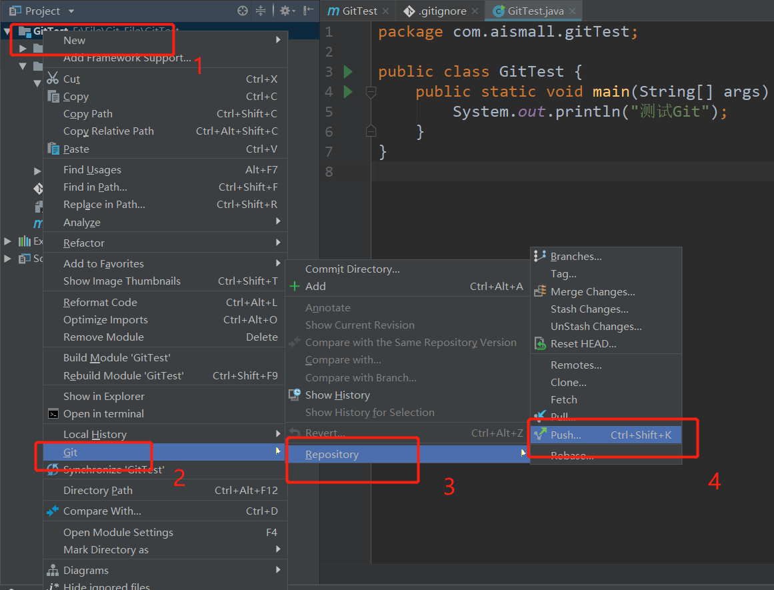Click the fold marker at main method start
The height and width of the screenshot is (590, 774).
point(371,92)
